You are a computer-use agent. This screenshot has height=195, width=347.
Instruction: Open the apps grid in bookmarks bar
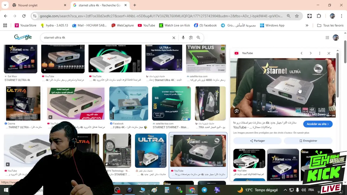[5, 25]
